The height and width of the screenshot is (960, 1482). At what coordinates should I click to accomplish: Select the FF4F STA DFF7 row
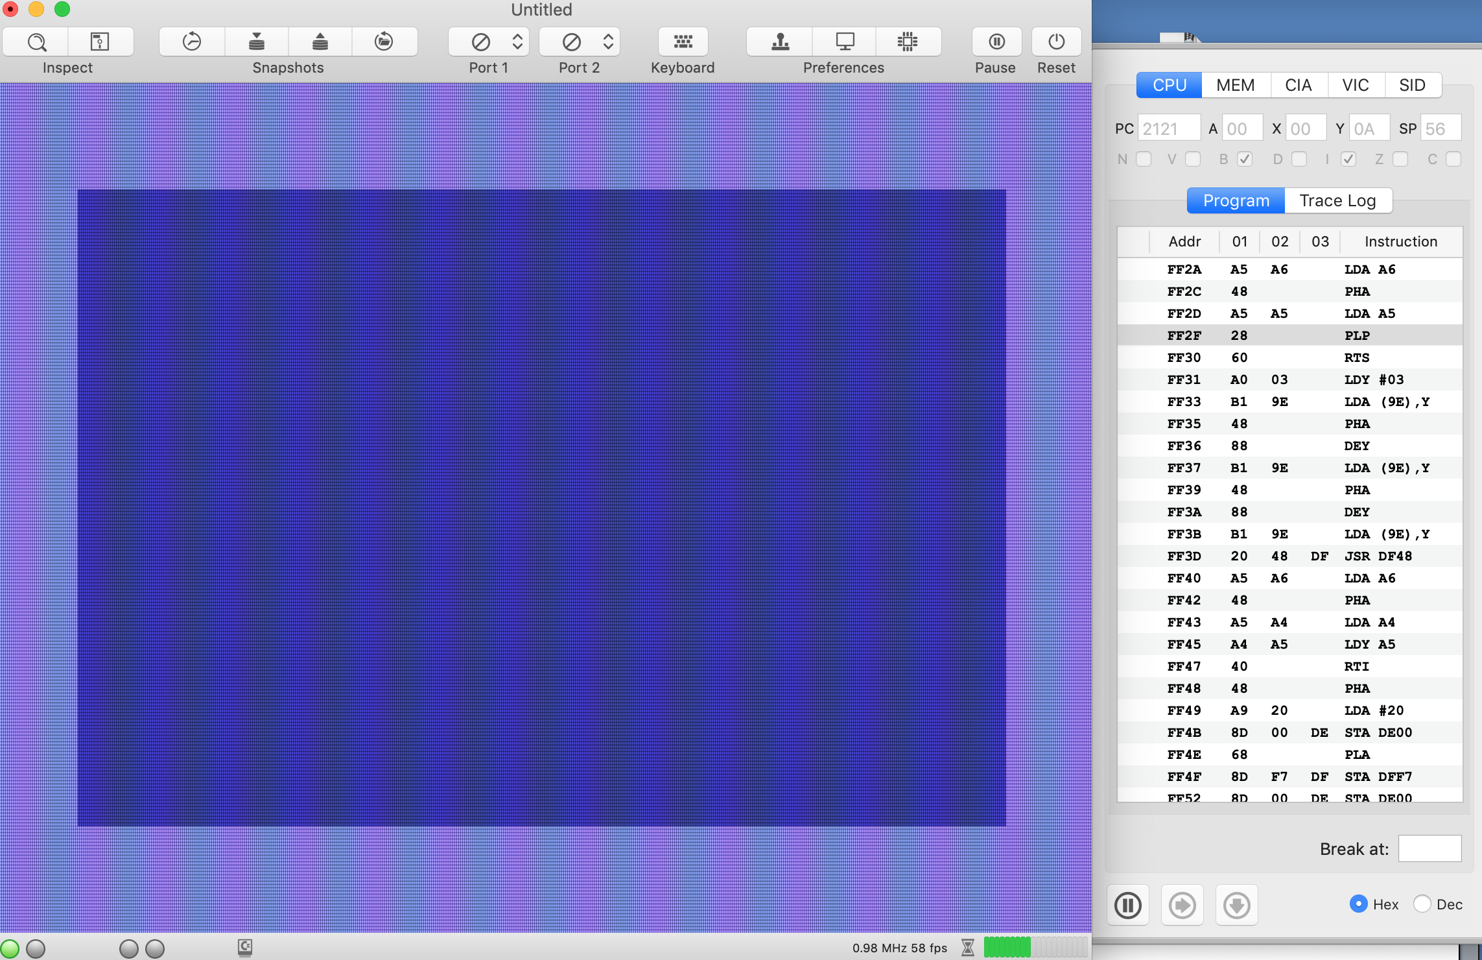pyautogui.click(x=1290, y=776)
